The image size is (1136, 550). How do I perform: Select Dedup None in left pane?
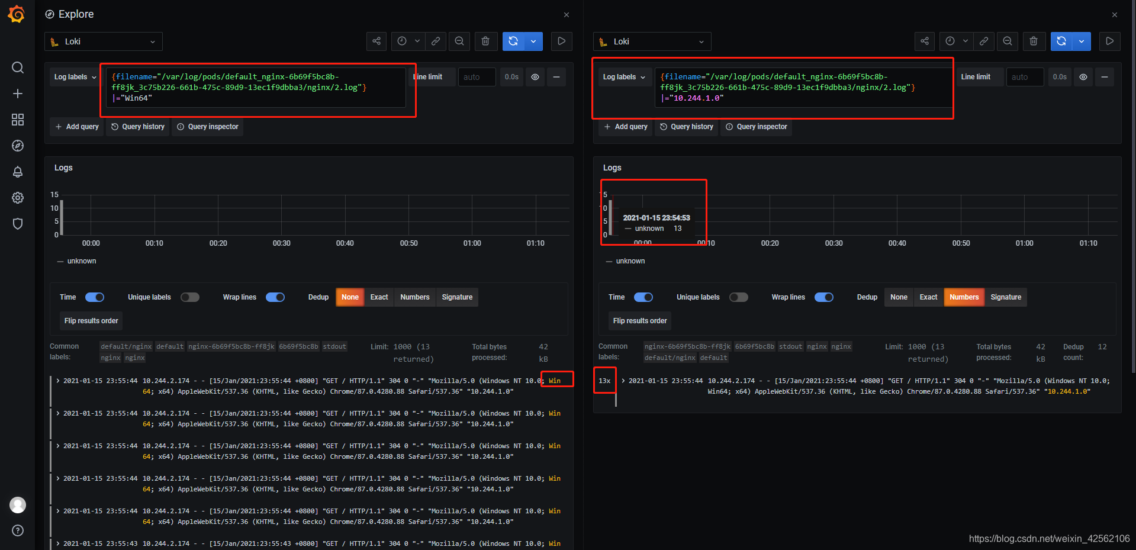(x=350, y=297)
